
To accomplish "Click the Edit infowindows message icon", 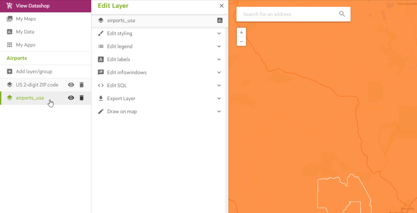I will [101, 72].
